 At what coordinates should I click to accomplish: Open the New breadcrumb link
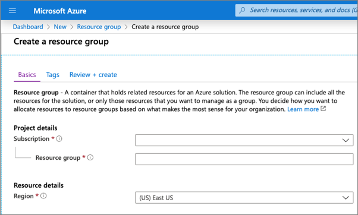(x=60, y=27)
